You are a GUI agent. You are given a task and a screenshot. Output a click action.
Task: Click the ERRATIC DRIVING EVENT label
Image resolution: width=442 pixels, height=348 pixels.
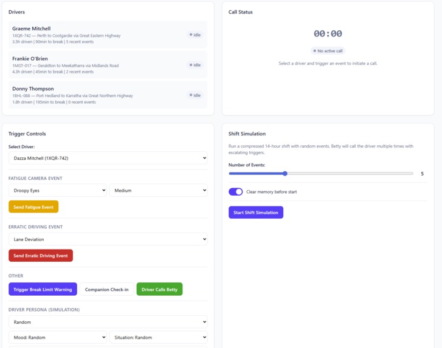(x=35, y=227)
